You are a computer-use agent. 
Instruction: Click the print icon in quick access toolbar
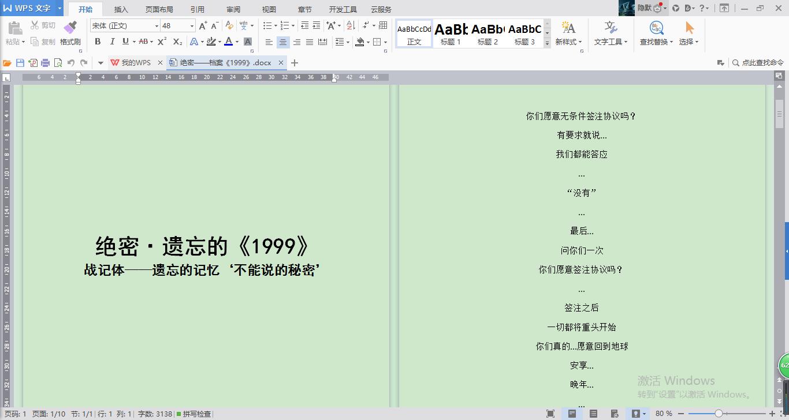click(45, 63)
